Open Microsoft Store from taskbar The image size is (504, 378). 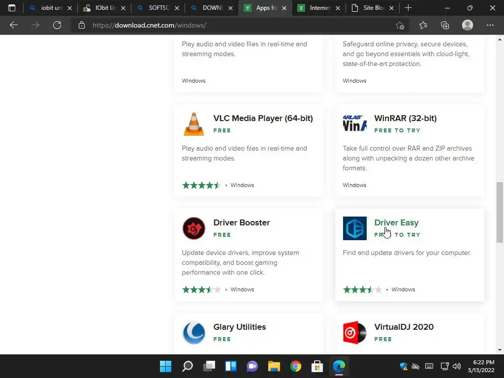coord(317,366)
